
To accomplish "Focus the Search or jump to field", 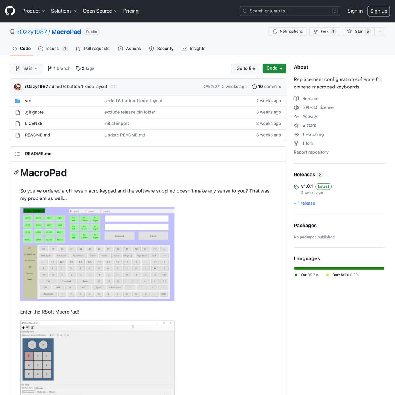I will point(290,11).
